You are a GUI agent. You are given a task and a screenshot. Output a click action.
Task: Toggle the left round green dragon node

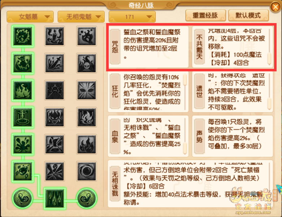pyautogui.click(x=23, y=198)
